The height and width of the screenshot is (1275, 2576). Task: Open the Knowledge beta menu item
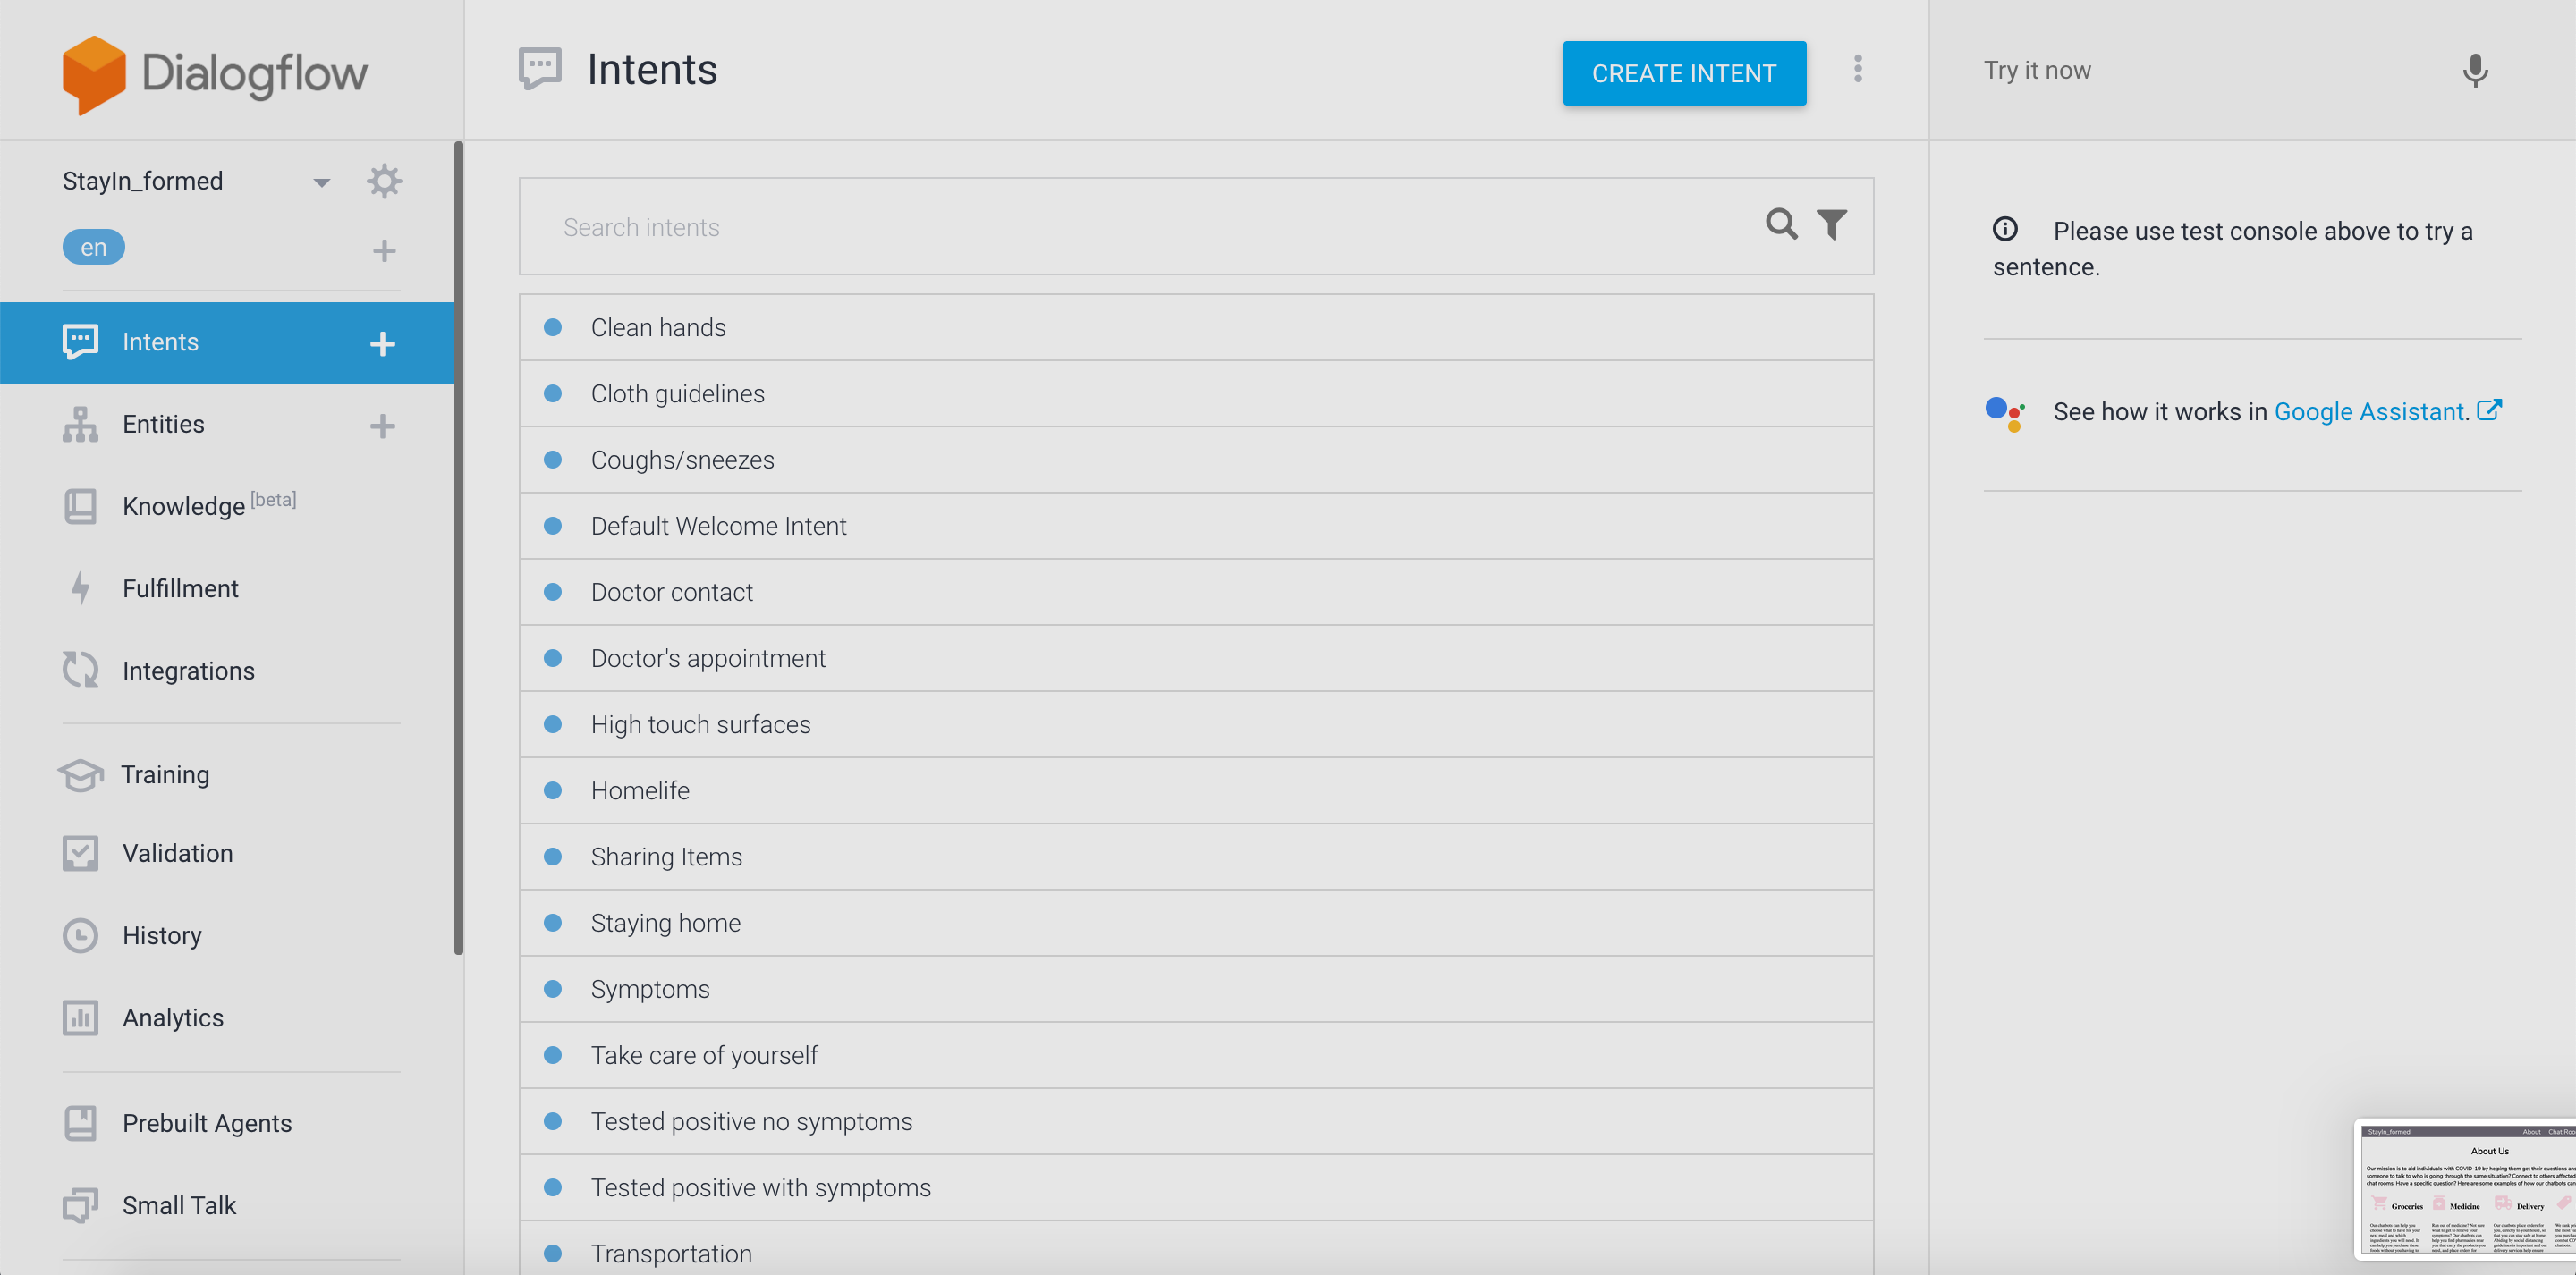(x=183, y=506)
